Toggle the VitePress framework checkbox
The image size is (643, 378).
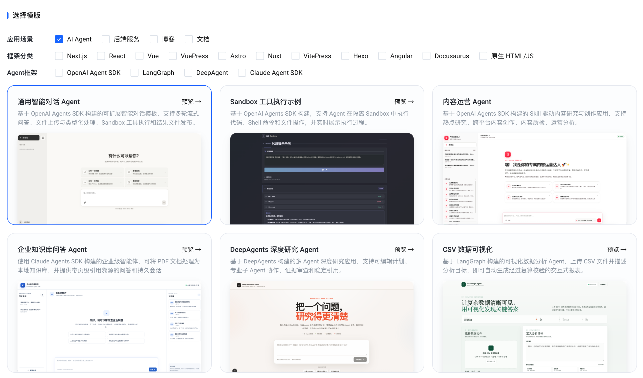coord(295,56)
